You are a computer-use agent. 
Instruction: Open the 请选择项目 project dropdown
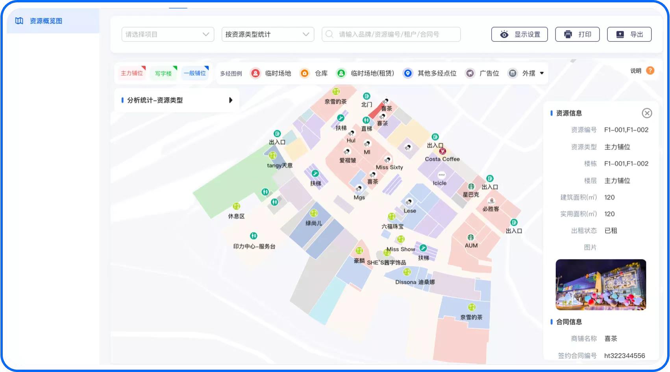pos(168,34)
